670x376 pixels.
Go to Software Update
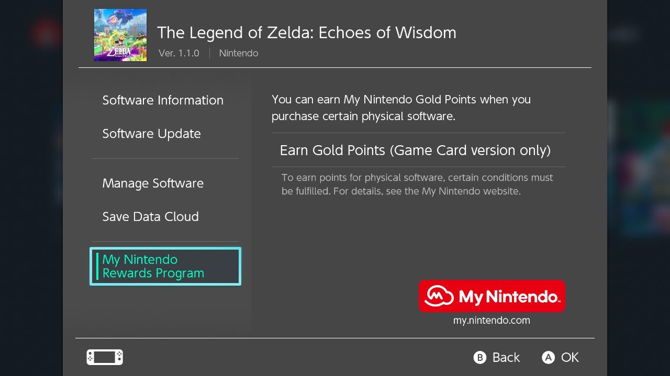152,134
